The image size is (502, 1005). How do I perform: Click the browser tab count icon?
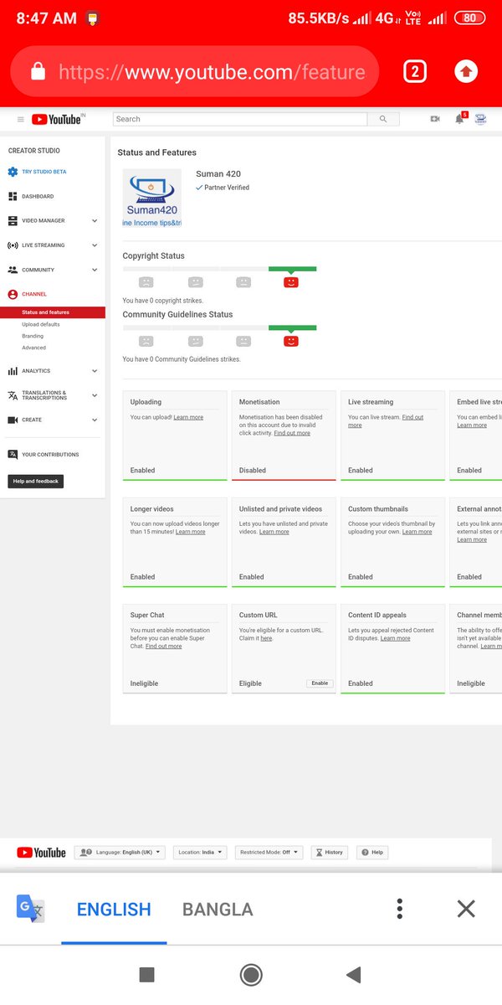pos(415,71)
